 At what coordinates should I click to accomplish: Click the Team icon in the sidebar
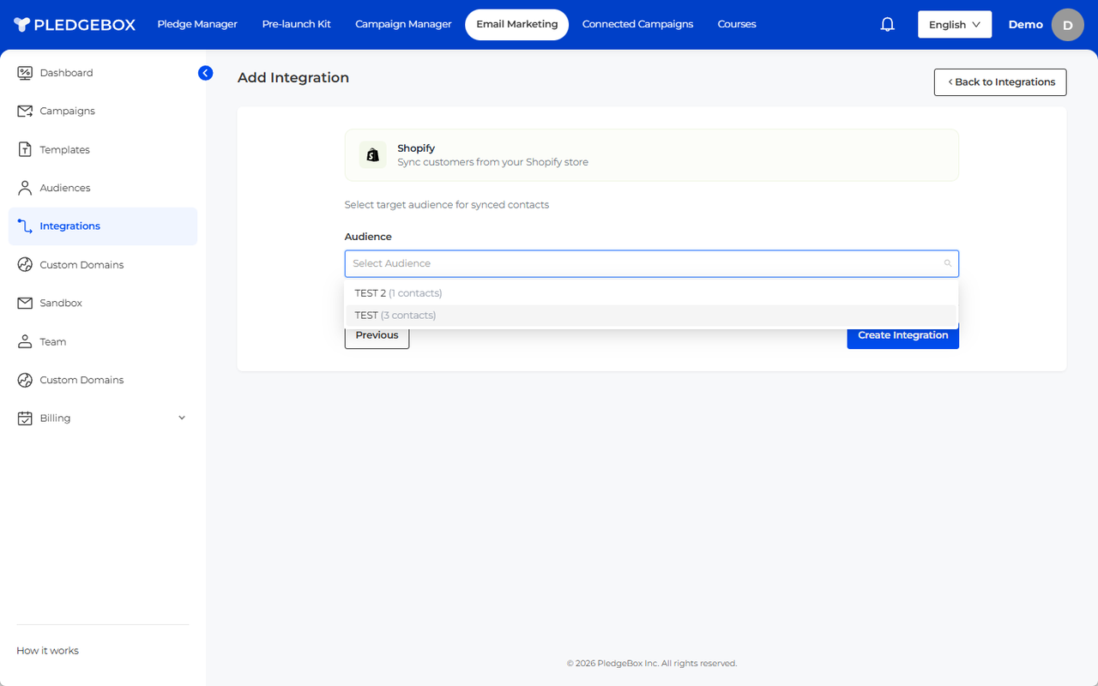[x=25, y=342]
